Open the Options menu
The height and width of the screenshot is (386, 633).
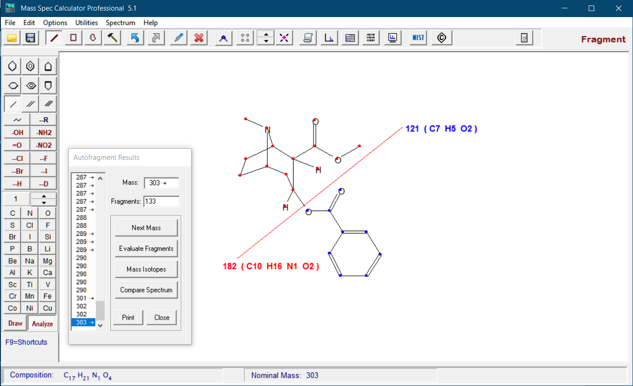pyautogui.click(x=55, y=23)
